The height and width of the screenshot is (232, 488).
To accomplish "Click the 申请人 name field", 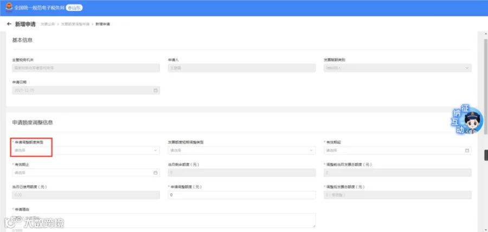I will pos(242,68).
